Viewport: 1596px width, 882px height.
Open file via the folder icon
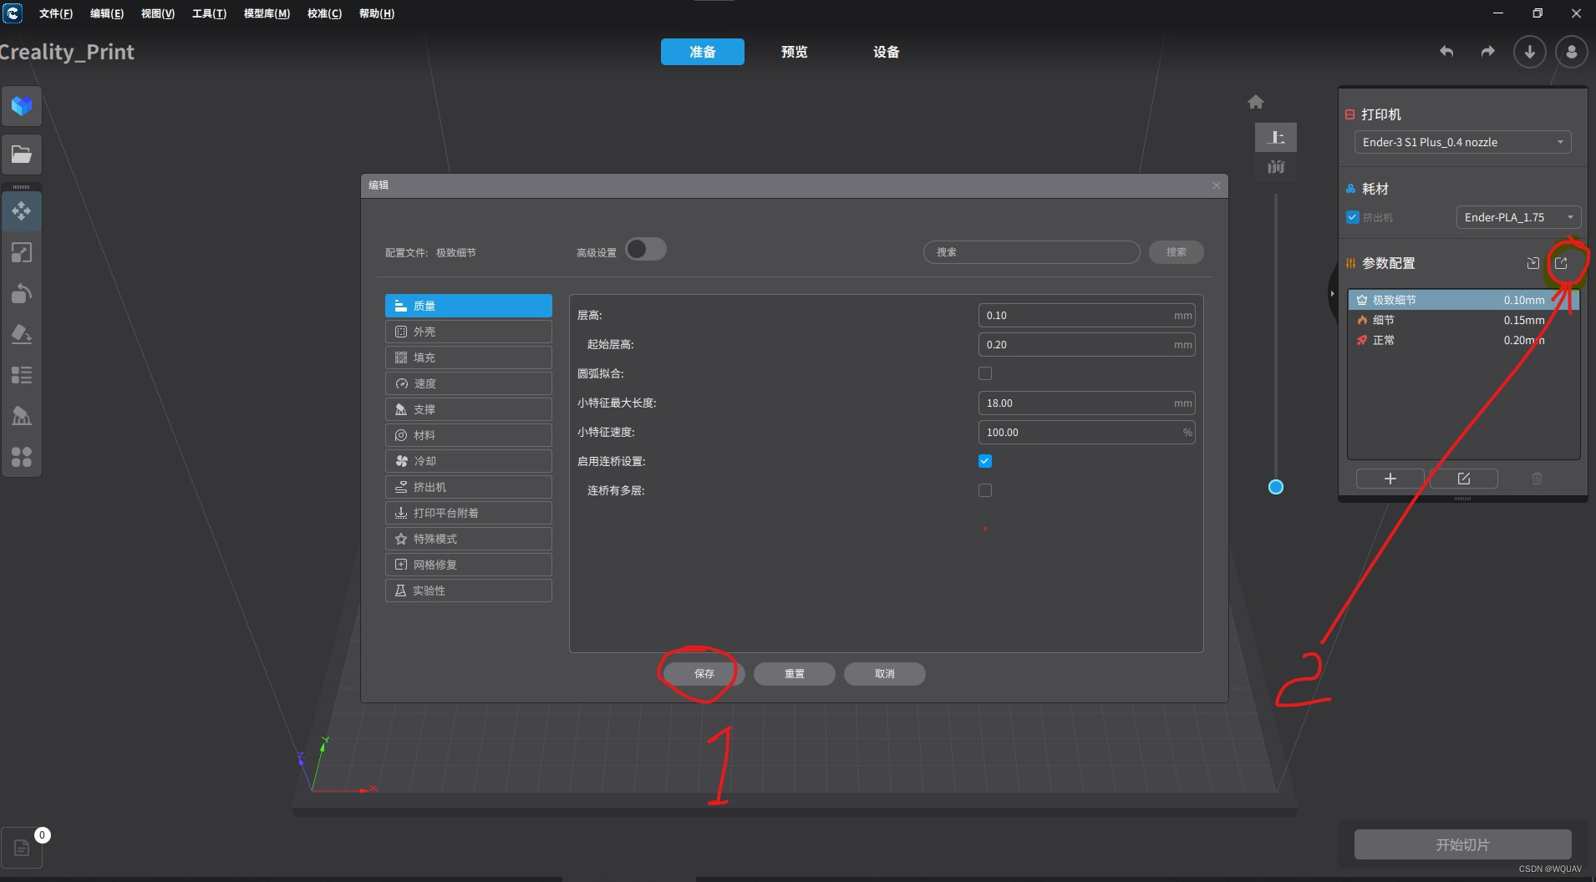(x=22, y=155)
